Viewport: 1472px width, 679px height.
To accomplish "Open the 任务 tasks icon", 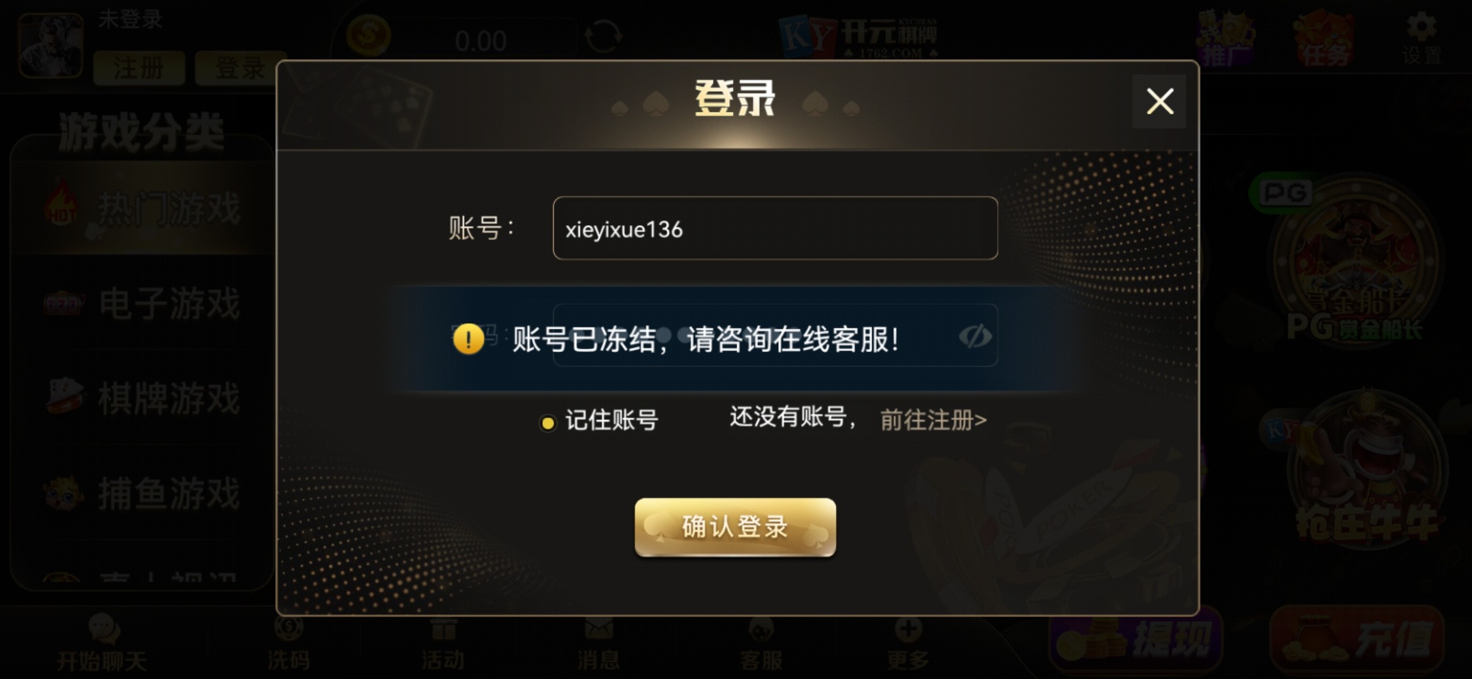I will pos(1324,39).
